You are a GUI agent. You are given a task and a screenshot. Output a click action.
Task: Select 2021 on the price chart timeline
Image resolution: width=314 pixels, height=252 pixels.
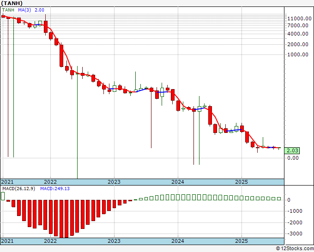pos(7,182)
